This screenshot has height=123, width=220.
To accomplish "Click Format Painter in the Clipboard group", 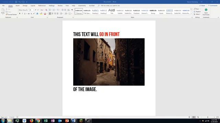I will click(x=11, y=14).
